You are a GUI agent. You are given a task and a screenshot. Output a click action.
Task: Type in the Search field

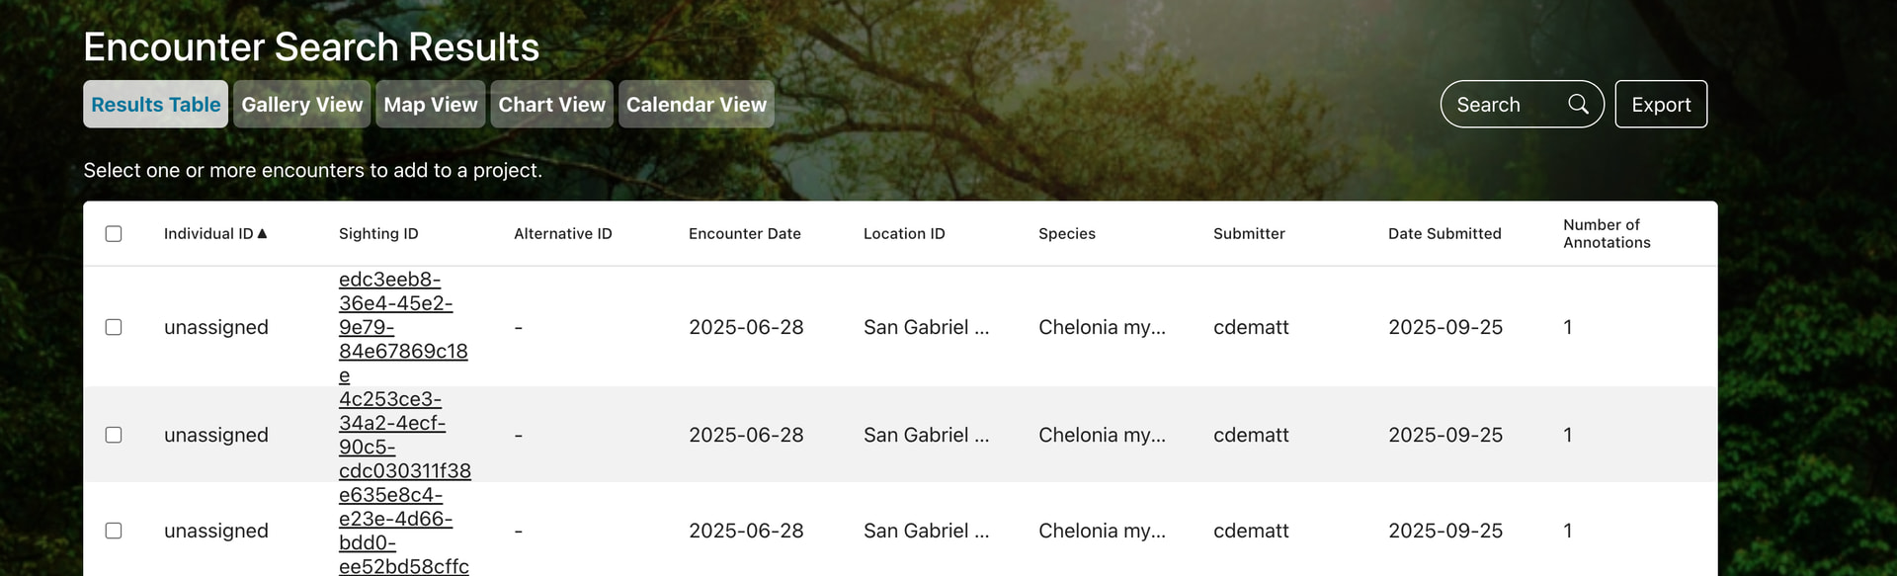(1502, 104)
